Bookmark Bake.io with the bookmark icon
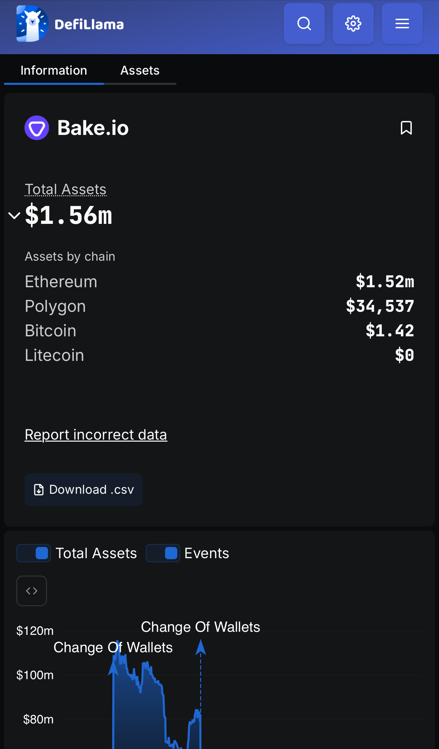The image size is (439, 749). click(406, 128)
